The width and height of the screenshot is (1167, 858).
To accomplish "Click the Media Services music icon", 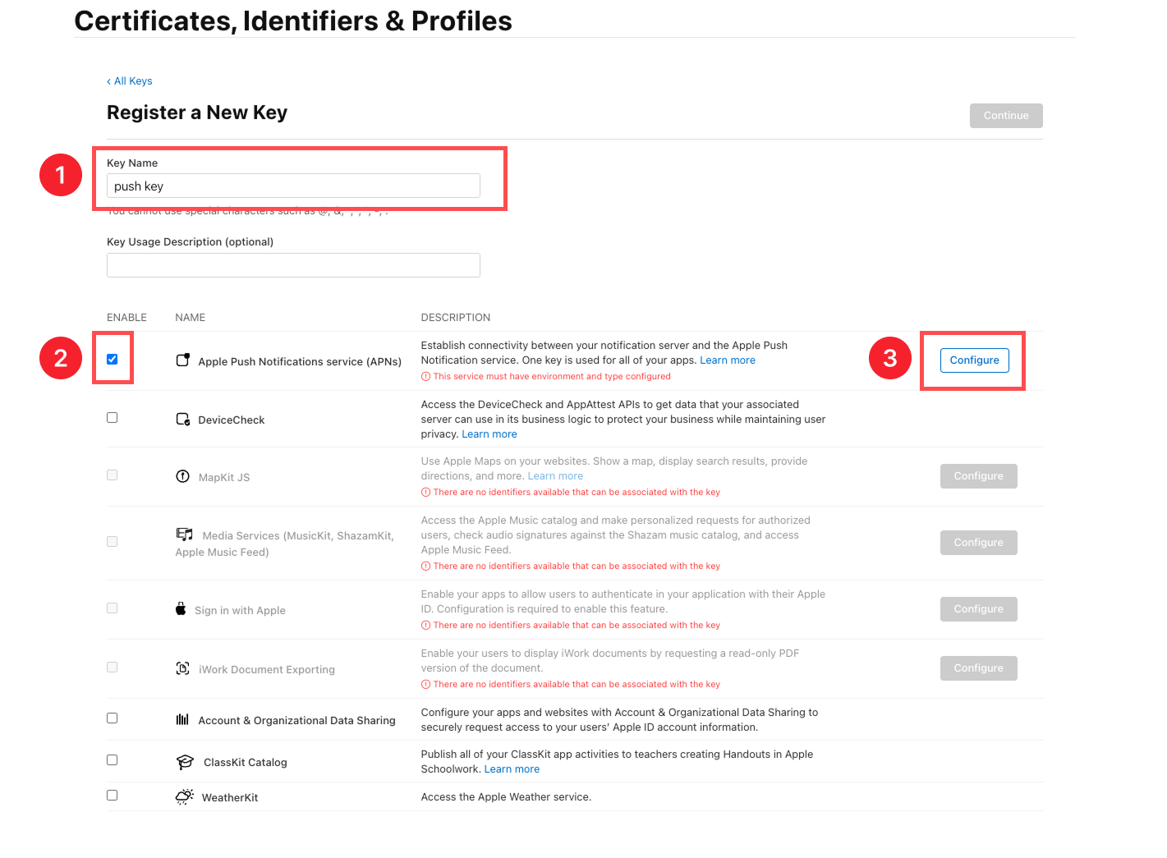I will click(185, 535).
